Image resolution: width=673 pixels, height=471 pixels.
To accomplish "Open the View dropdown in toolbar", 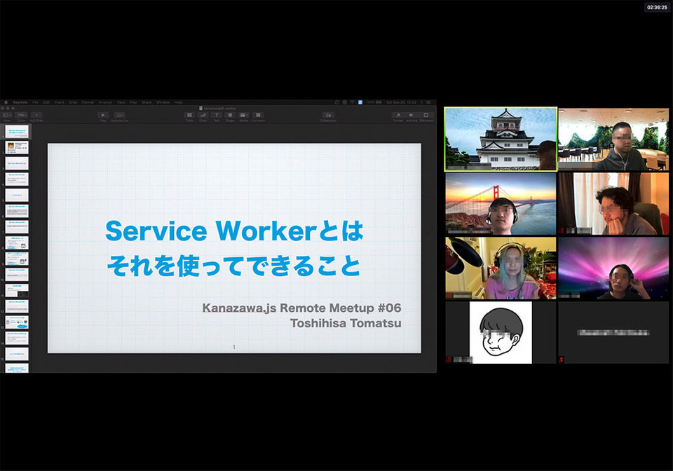I will pos(8,115).
